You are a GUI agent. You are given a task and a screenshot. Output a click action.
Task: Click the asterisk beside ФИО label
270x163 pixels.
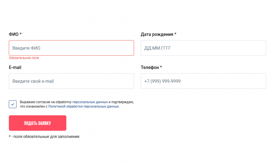[x=21, y=34]
